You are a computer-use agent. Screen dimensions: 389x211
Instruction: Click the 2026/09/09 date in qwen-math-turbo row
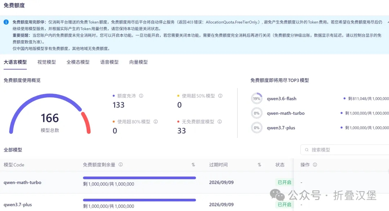(221, 183)
